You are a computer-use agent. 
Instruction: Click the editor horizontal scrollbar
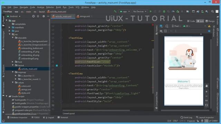point(96,110)
